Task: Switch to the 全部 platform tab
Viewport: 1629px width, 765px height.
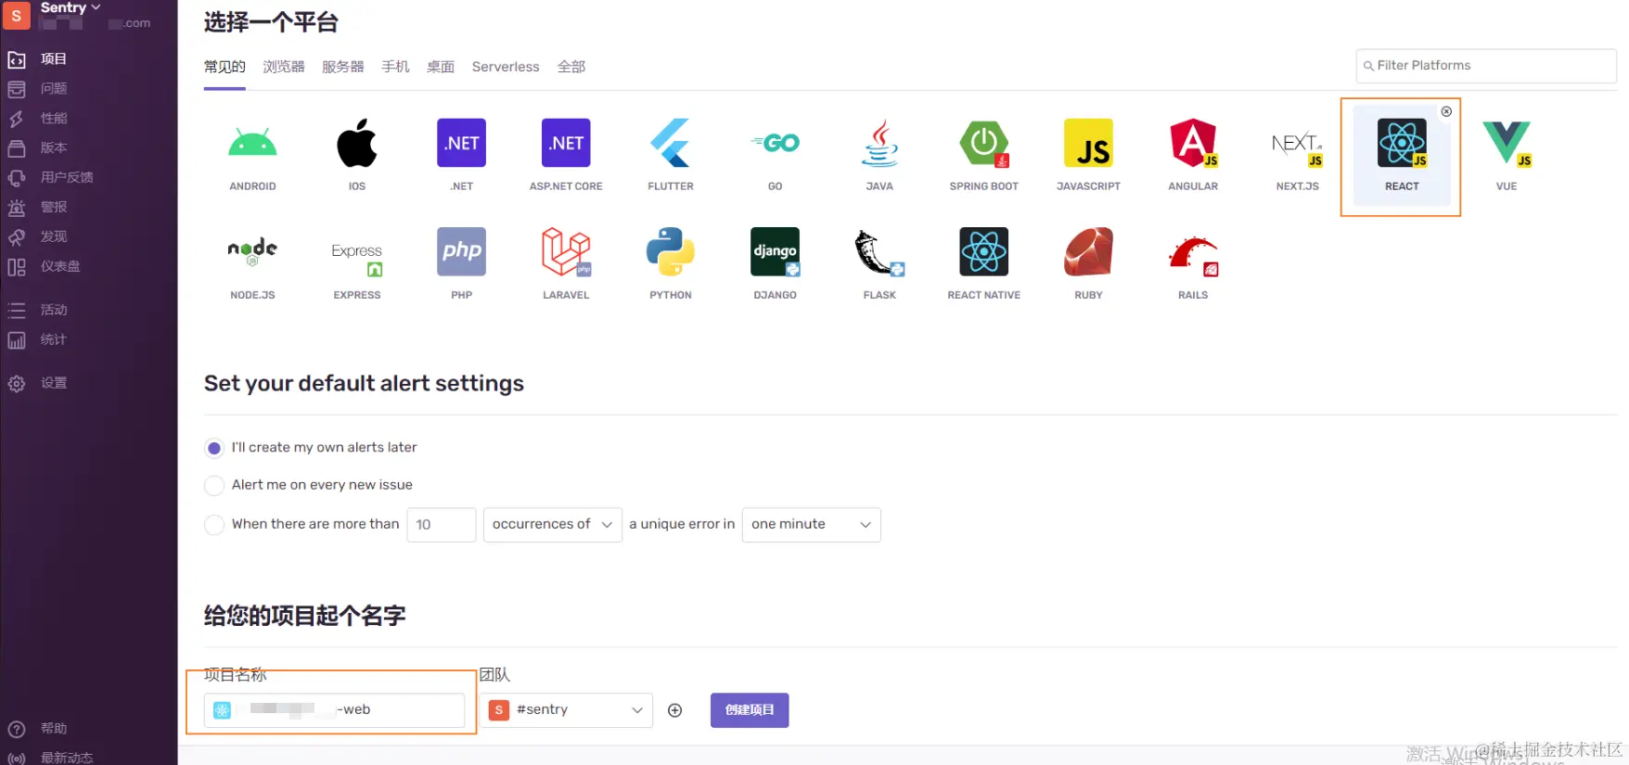Action: click(571, 67)
